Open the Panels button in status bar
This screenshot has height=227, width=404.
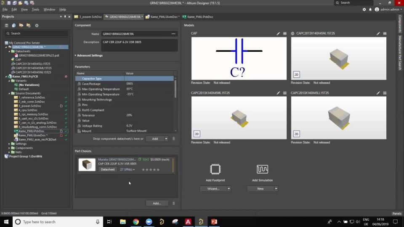point(397,214)
